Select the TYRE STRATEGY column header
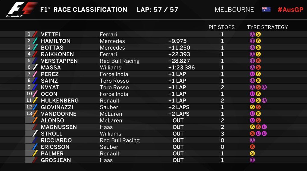 (267, 27)
